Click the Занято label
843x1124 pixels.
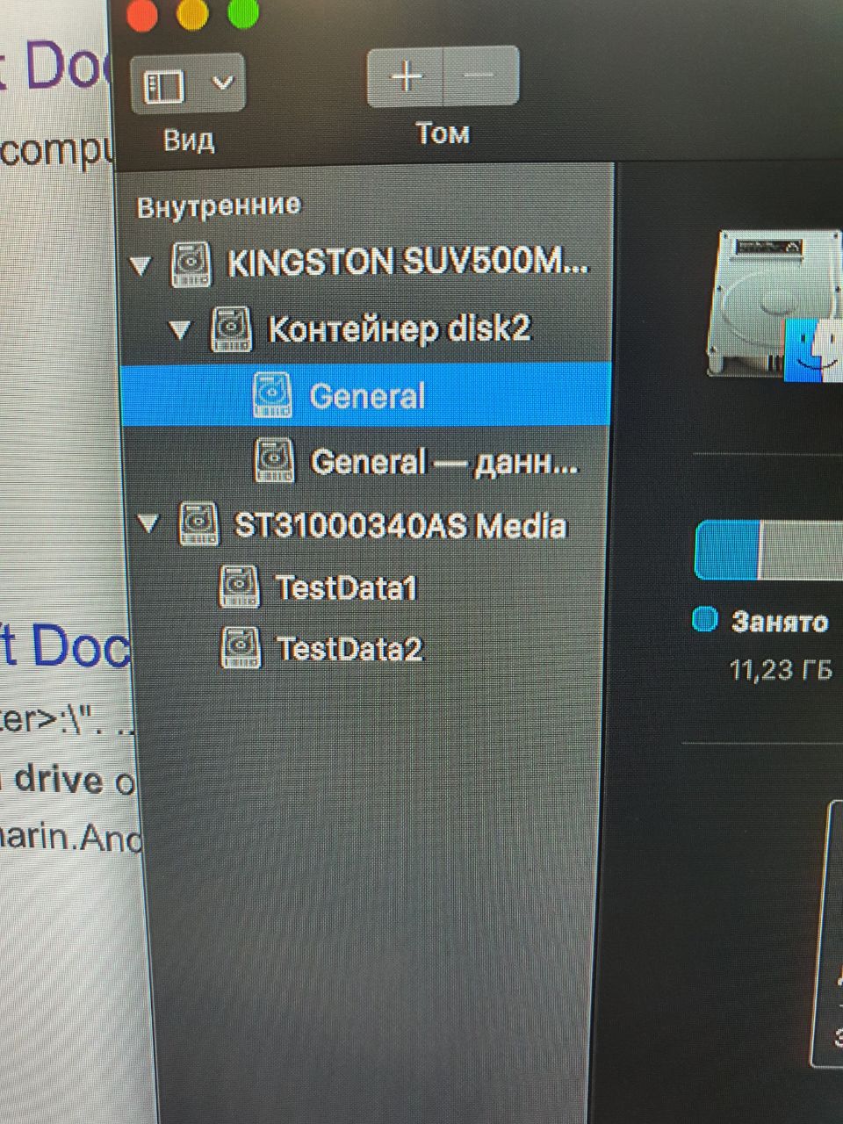click(780, 622)
